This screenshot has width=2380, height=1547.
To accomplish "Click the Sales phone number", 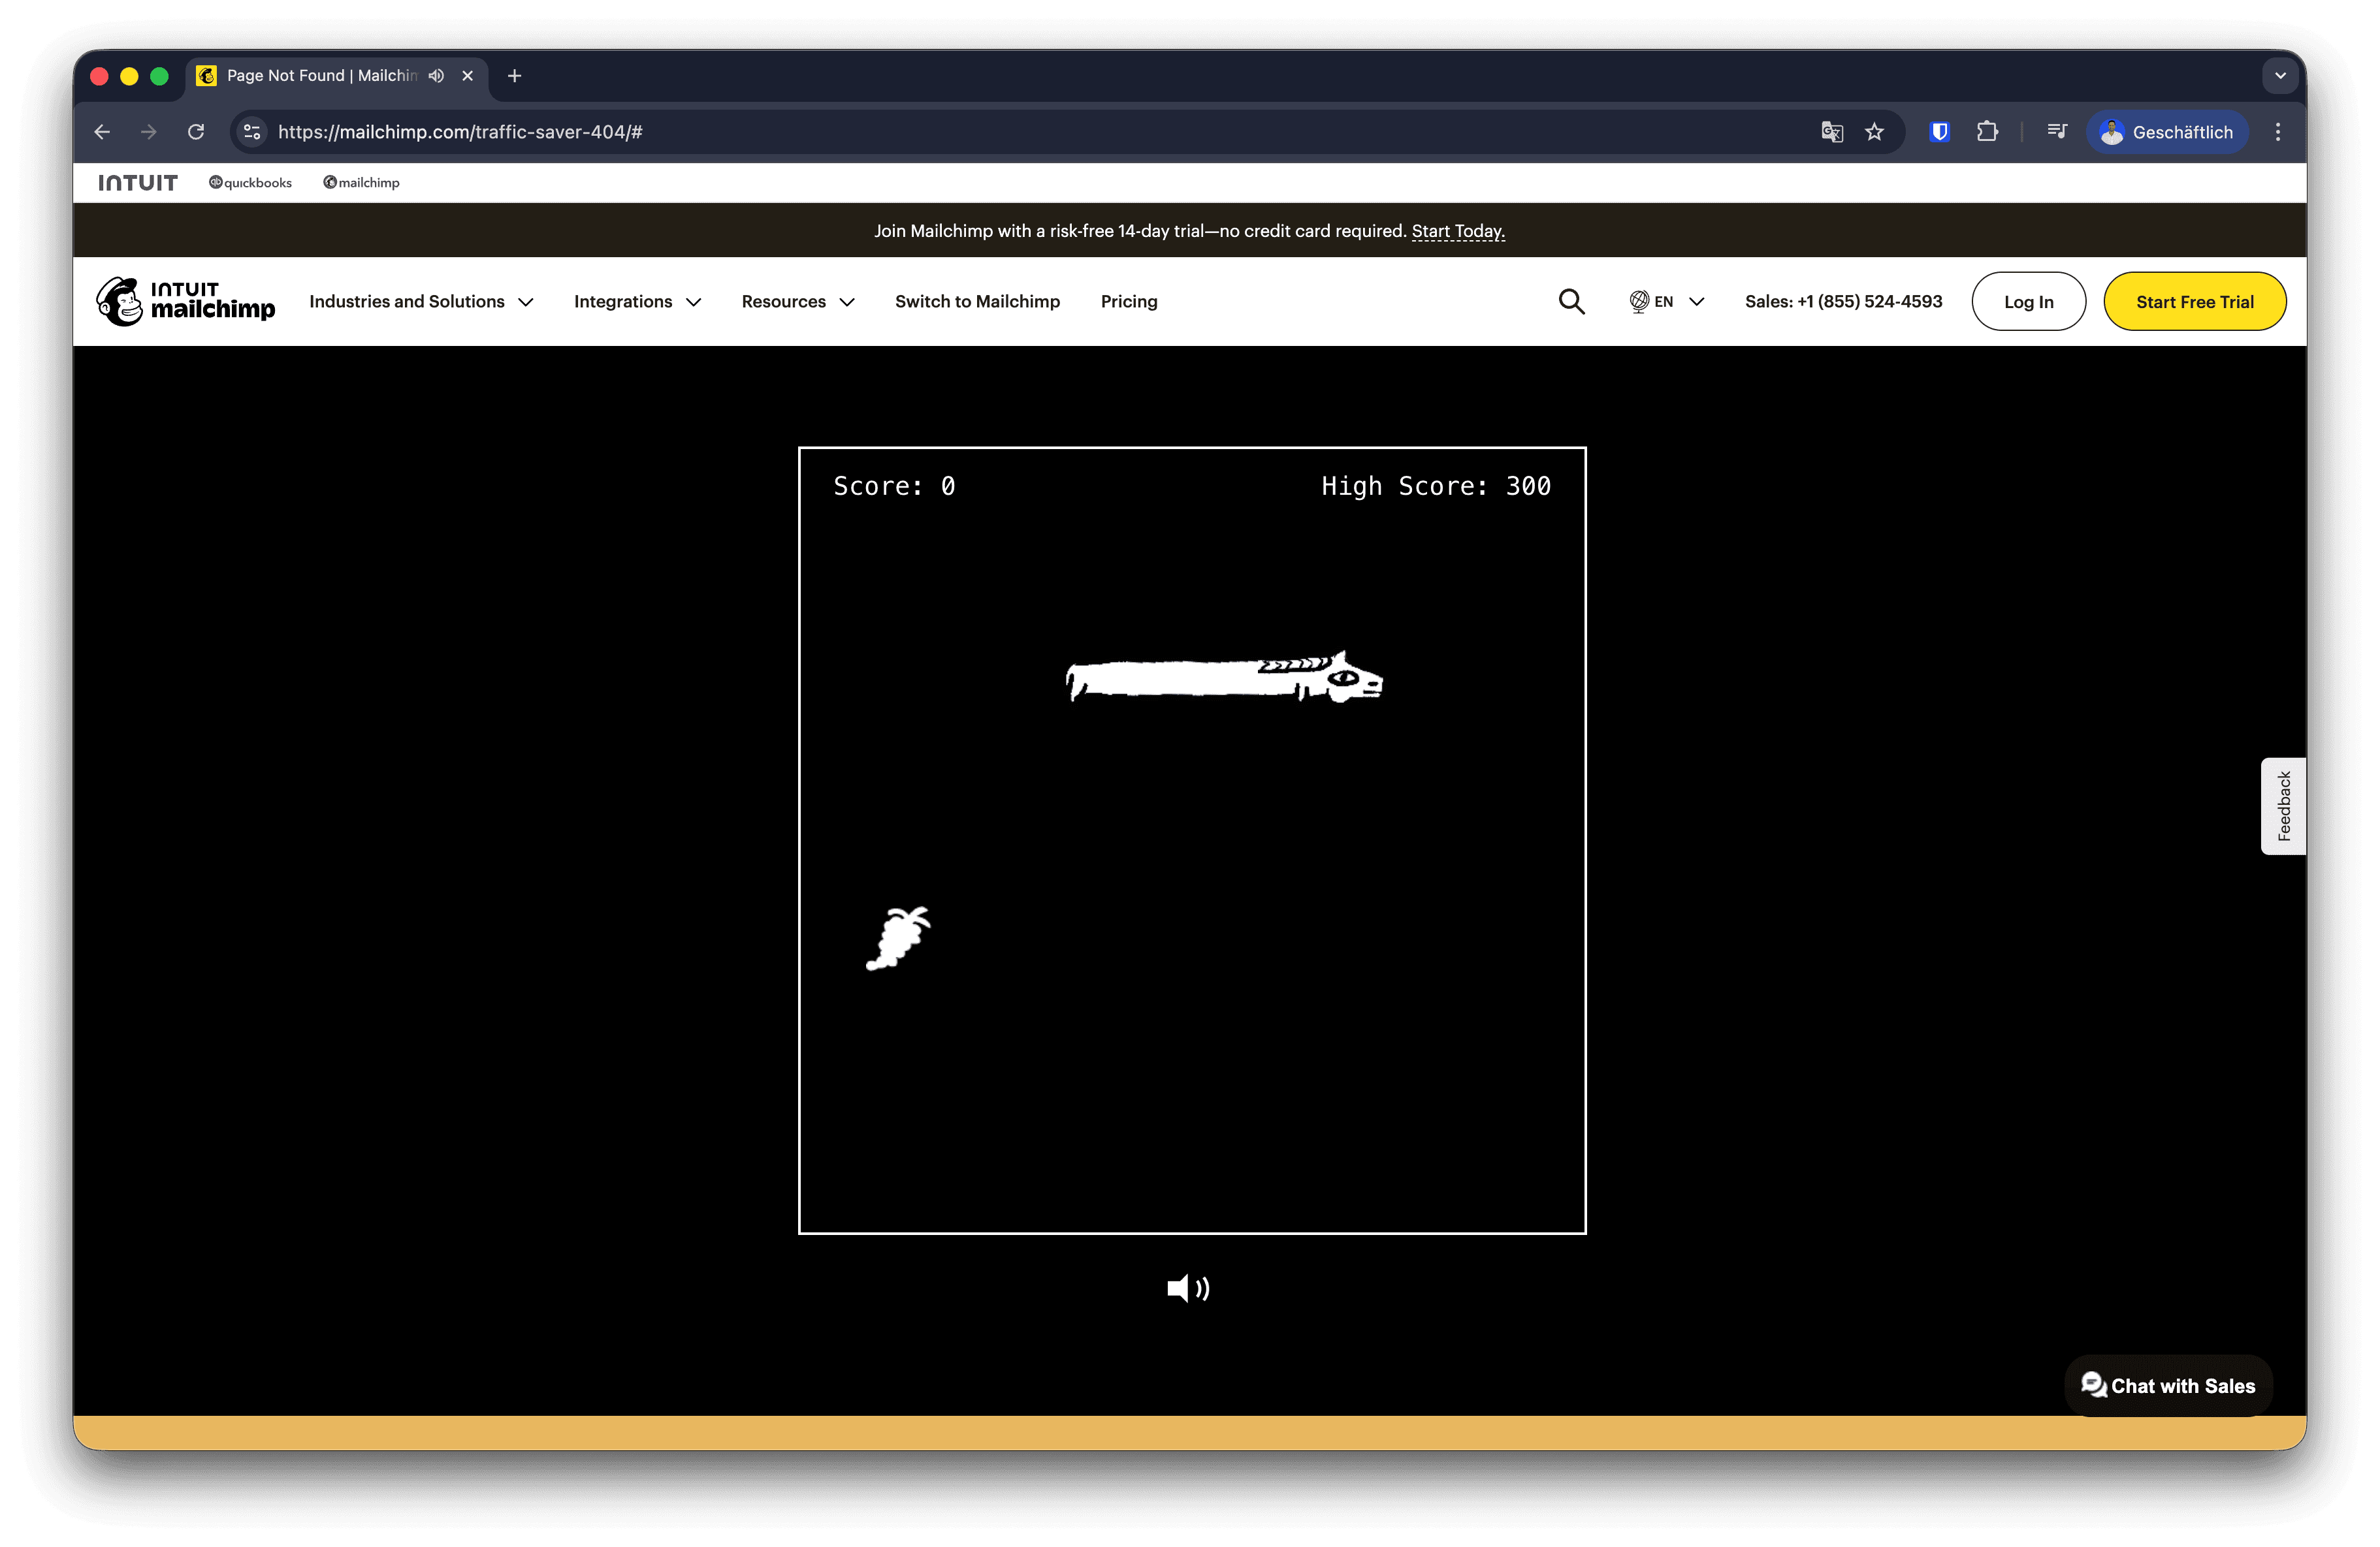I will pyautogui.click(x=1843, y=302).
